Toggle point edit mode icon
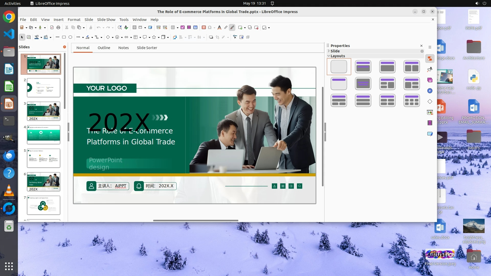The width and height of the screenshot is (491, 276). click(235, 37)
